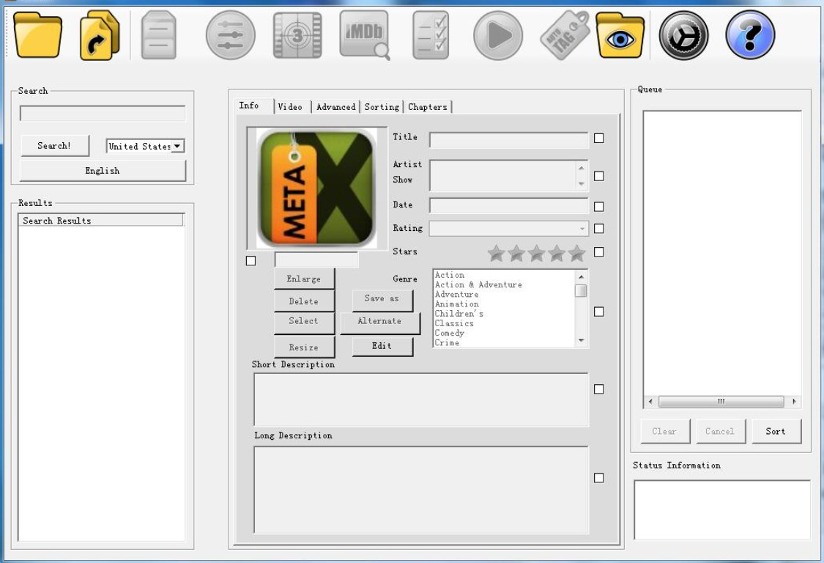Click Artist field down arrow
The image size is (824, 563).
(582, 183)
